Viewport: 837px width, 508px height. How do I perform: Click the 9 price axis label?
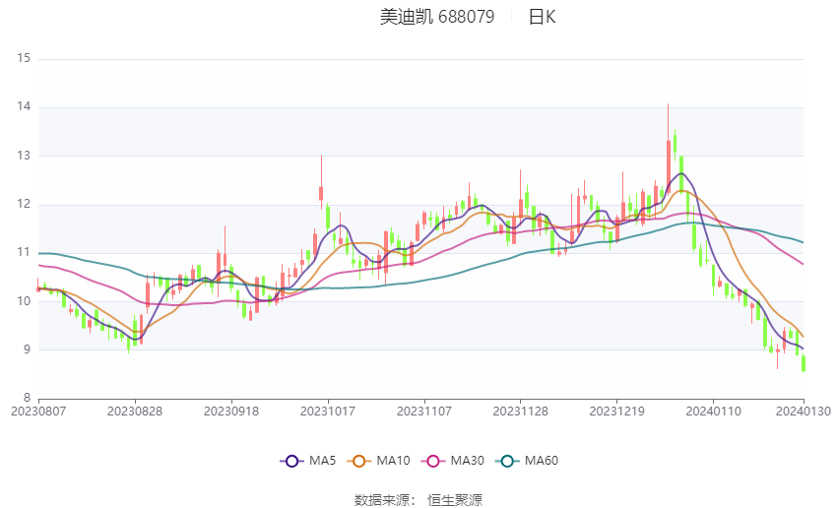pyautogui.click(x=27, y=350)
